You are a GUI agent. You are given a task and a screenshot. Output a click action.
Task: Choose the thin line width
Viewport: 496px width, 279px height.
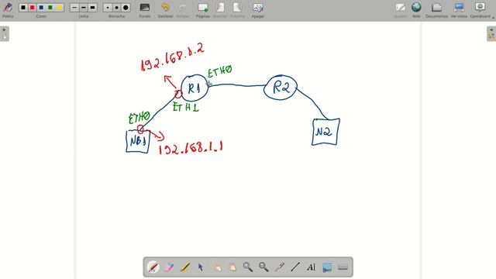click(x=74, y=7)
